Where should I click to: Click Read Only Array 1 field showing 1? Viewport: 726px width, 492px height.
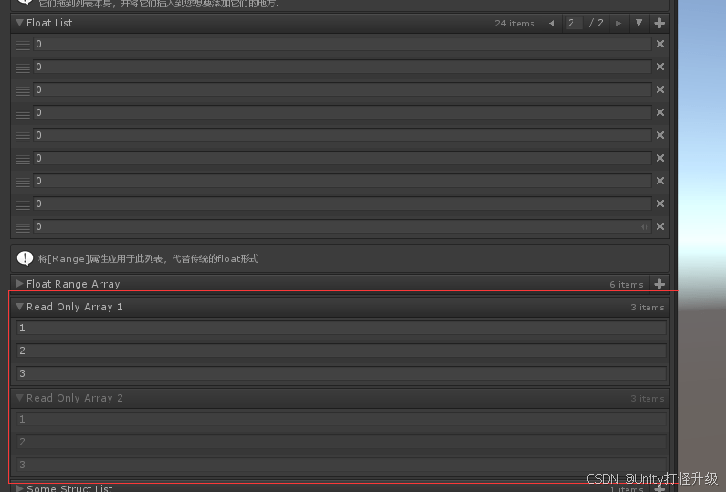[x=342, y=329]
